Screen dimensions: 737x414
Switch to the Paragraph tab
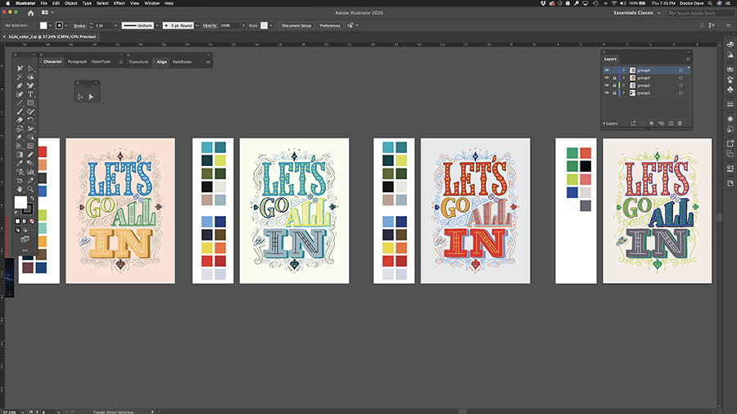77,61
